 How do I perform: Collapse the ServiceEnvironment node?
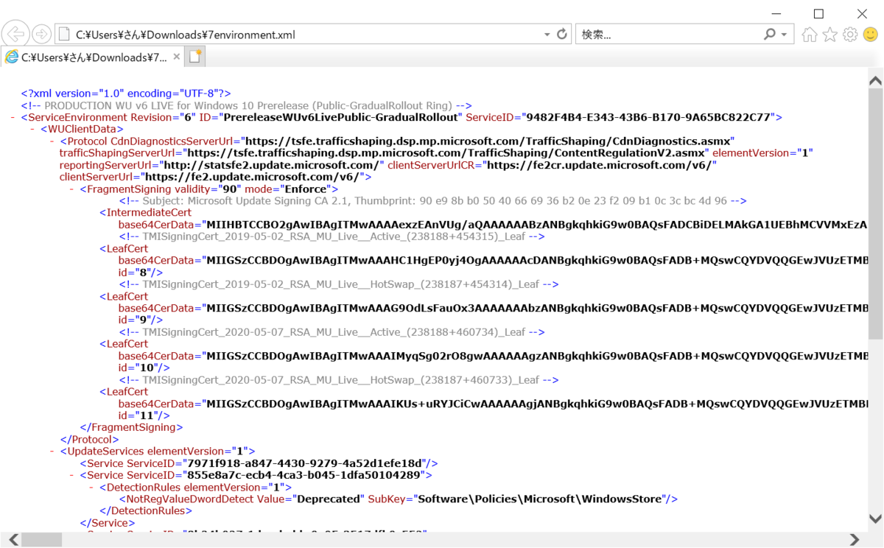(13, 117)
